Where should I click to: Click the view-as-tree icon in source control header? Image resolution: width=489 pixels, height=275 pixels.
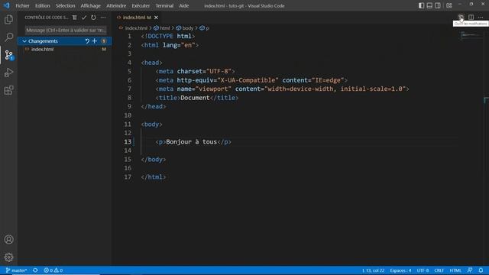pyautogui.click(x=75, y=18)
